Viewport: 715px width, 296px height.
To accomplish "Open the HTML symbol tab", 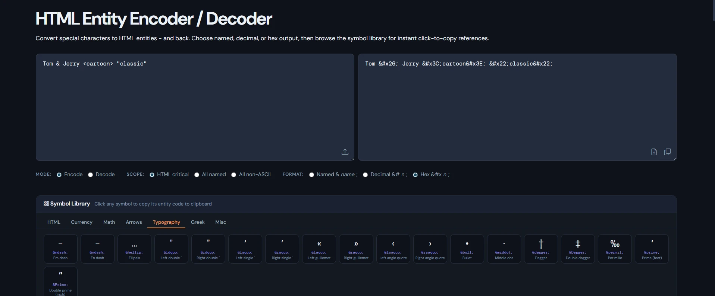I will pos(54,222).
